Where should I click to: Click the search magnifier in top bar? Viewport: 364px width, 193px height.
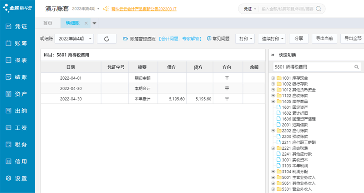[x=318, y=9]
